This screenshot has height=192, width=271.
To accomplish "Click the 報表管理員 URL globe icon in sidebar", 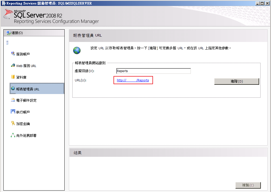I will click(x=13, y=88).
